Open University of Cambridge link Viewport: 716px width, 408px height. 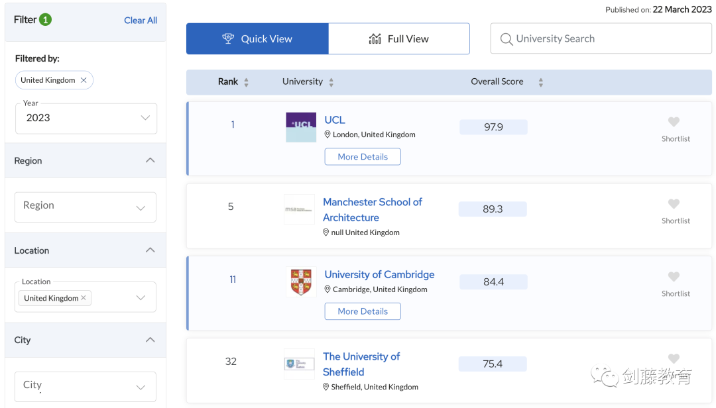pyautogui.click(x=379, y=275)
